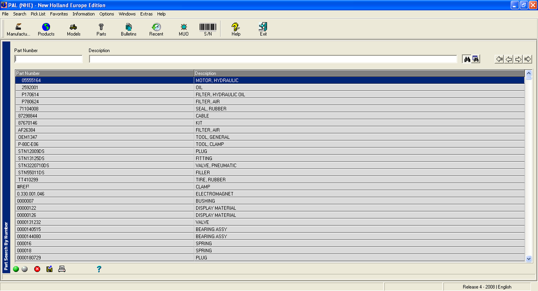Go to previous page arrow button
The image size is (538, 291).
(509, 59)
